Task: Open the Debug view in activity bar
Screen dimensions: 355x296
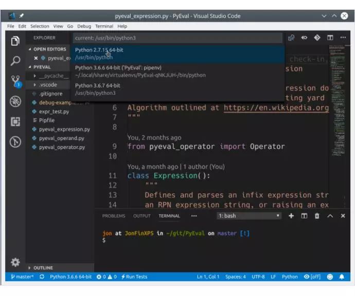Action: pos(15,101)
